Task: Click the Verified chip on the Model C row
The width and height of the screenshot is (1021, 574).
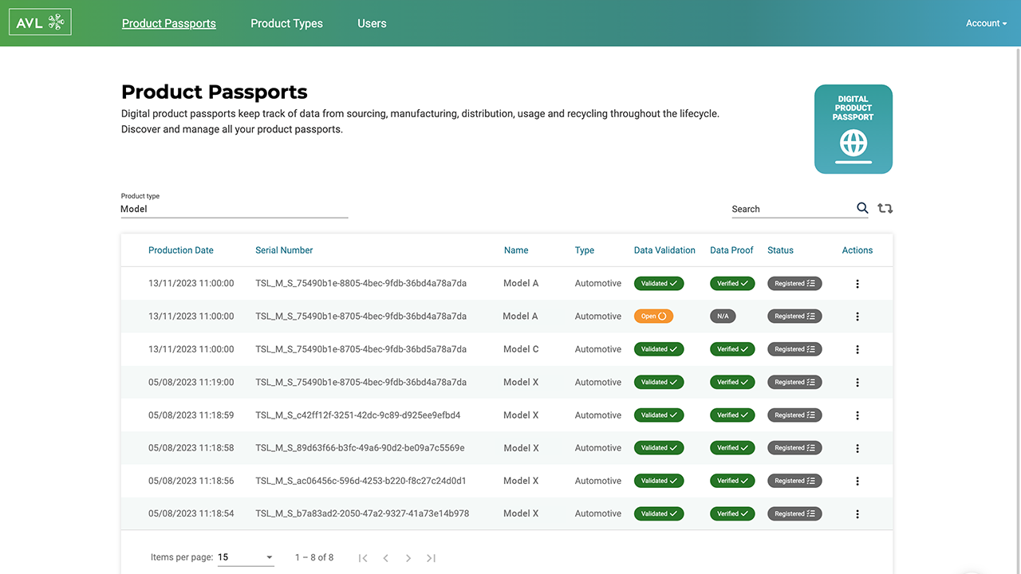Action: pyautogui.click(x=731, y=348)
